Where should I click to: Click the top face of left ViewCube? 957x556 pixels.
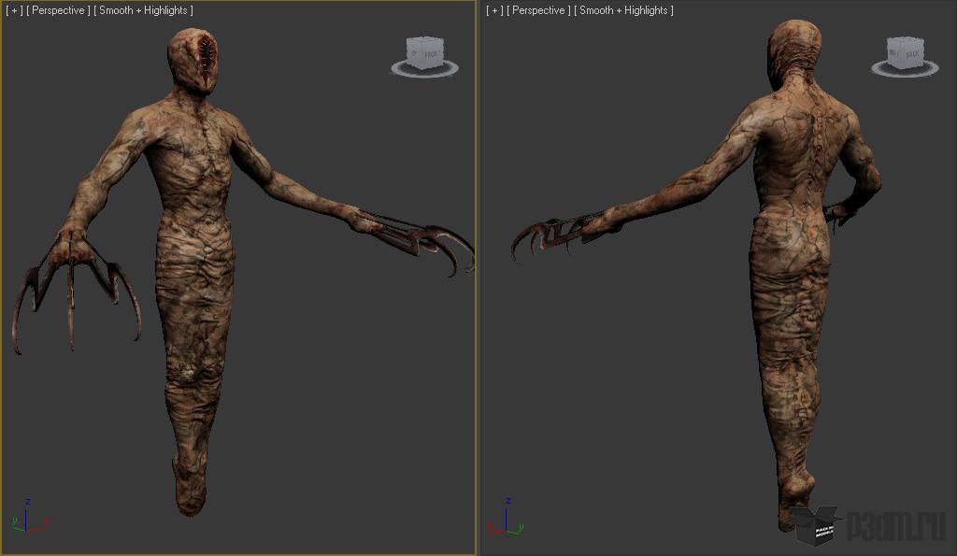pyautogui.click(x=425, y=41)
